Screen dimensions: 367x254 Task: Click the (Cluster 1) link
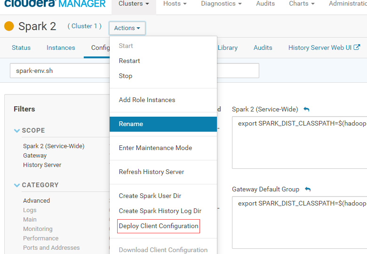tap(85, 26)
